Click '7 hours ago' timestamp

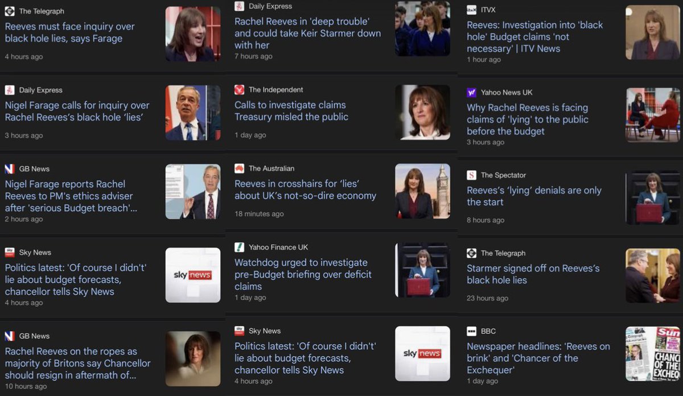coord(253,56)
